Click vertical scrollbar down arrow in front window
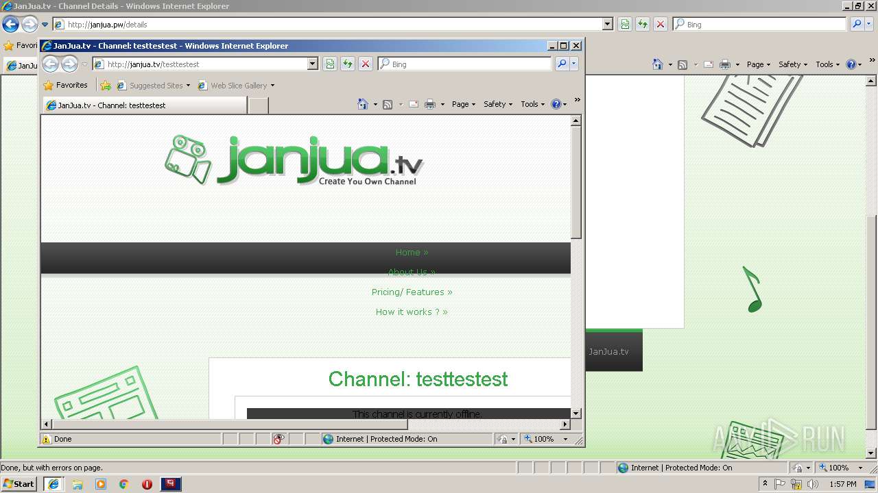The image size is (878, 493). (576, 414)
